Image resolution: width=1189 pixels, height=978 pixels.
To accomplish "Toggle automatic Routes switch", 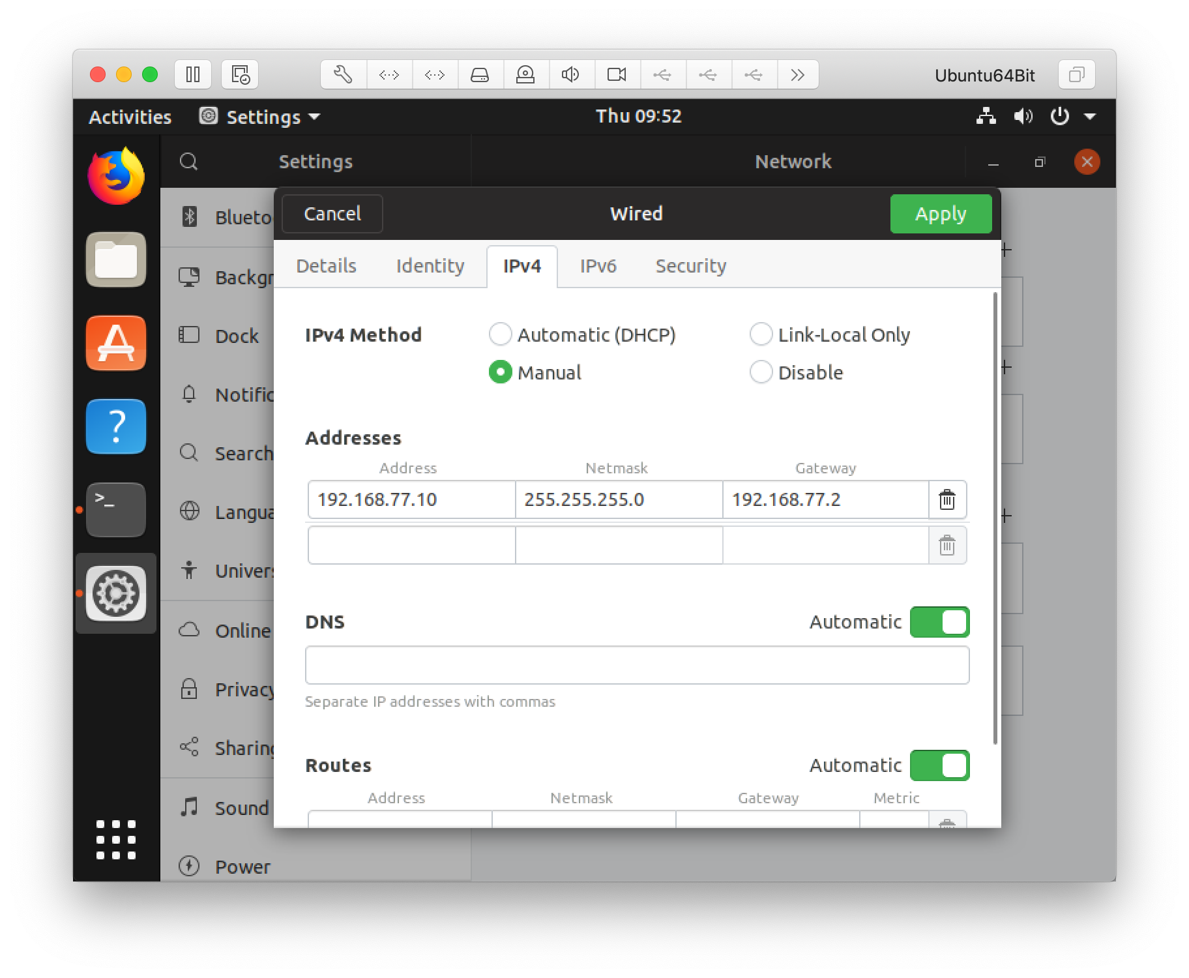I will click(939, 765).
